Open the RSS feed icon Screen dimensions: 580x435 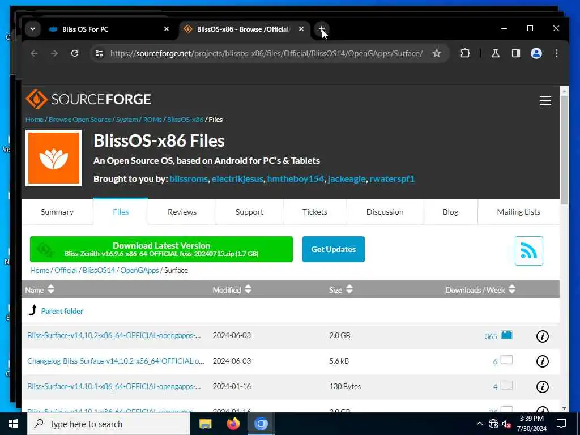pyautogui.click(x=528, y=251)
